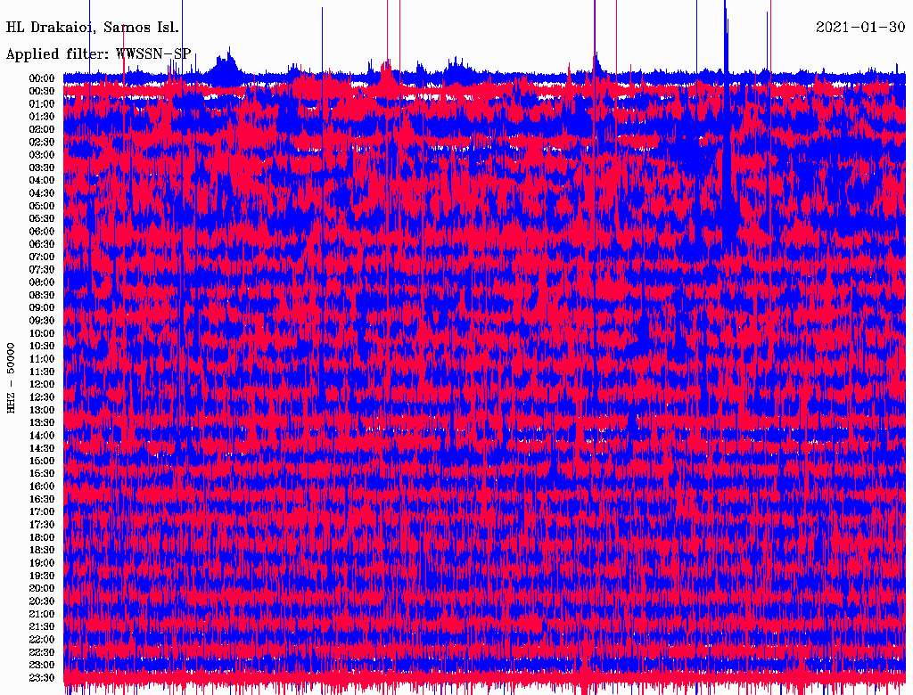Screen dimensions: 913x695
Task: Click the '12:00' time label
Action: (x=42, y=384)
